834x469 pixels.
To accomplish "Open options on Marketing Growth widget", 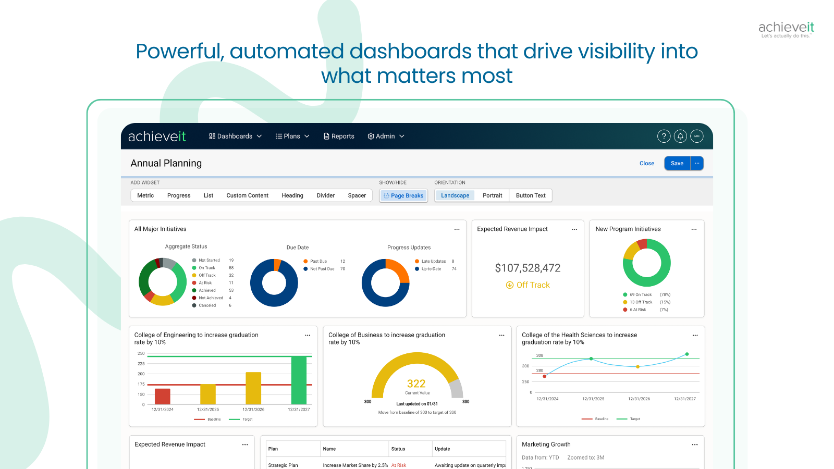I will click(x=695, y=445).
